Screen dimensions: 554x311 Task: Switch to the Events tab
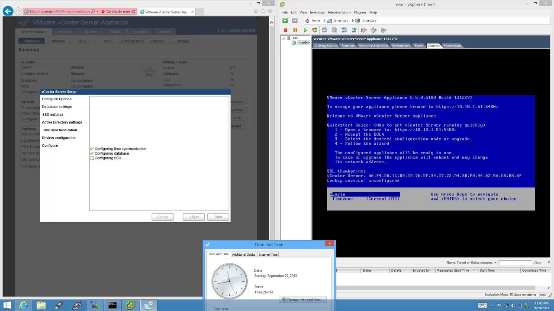click(x=419, y=46)
